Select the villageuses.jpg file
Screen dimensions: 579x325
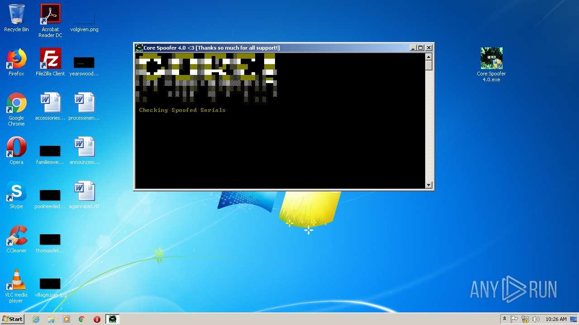click(x=50, y=286)
